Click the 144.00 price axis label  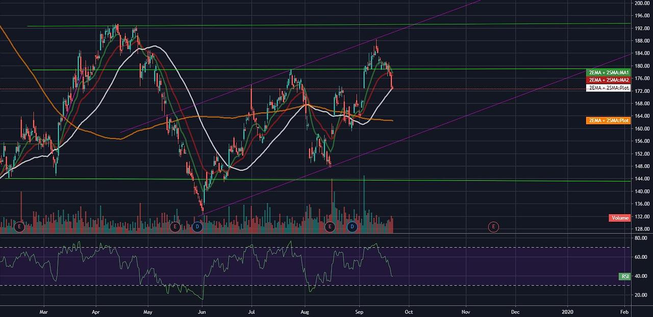tap(641, 179)
